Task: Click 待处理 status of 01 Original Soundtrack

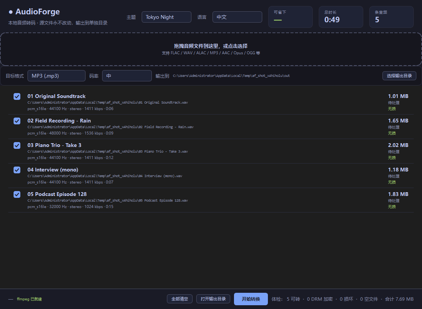Action: (x=393, y=102)
